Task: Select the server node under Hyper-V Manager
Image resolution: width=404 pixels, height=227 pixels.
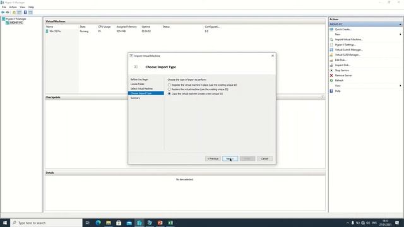Action: [16, 23]
